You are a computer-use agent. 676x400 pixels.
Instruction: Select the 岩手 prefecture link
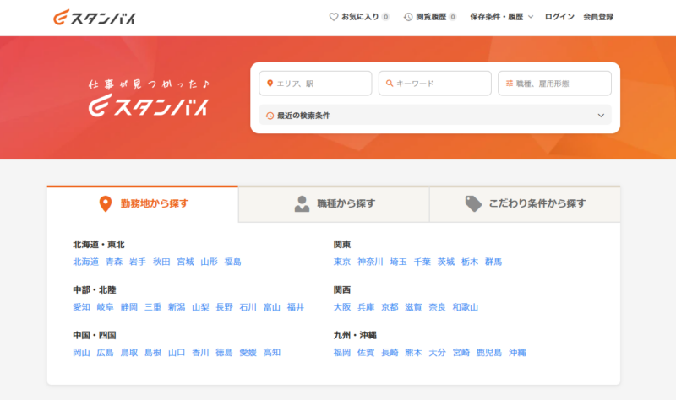click(138, 262)
